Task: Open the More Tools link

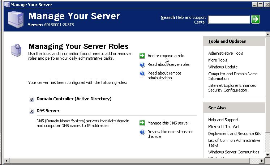Action: tap(218, 60)
